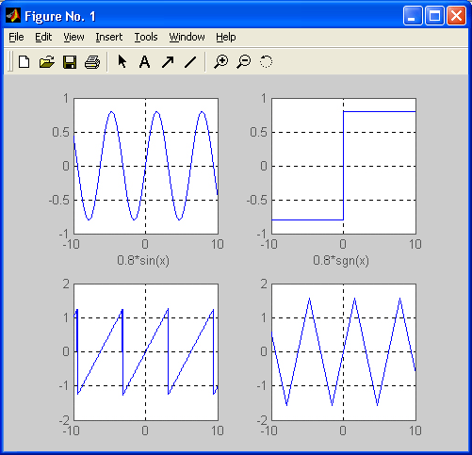The height and width of the screenshot is (455, 472).
Task: Expand the Tools menu
Action: (x=146, y=37)
